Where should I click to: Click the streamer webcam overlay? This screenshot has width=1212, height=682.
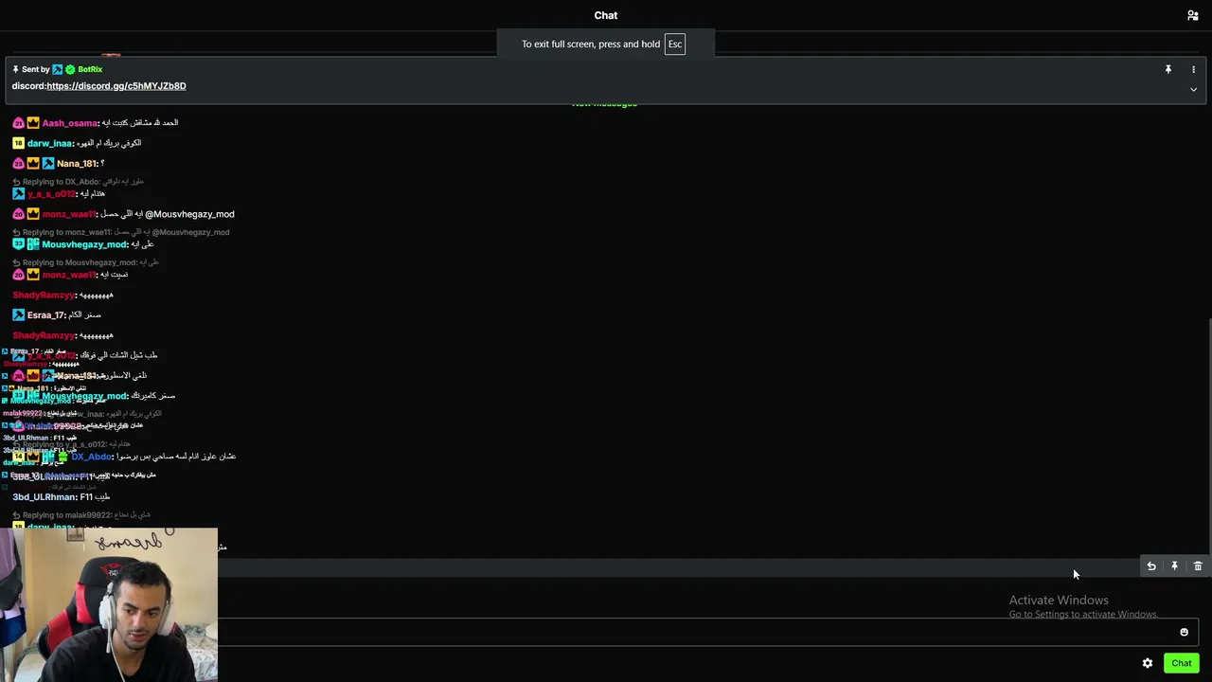tap(109, 604)
